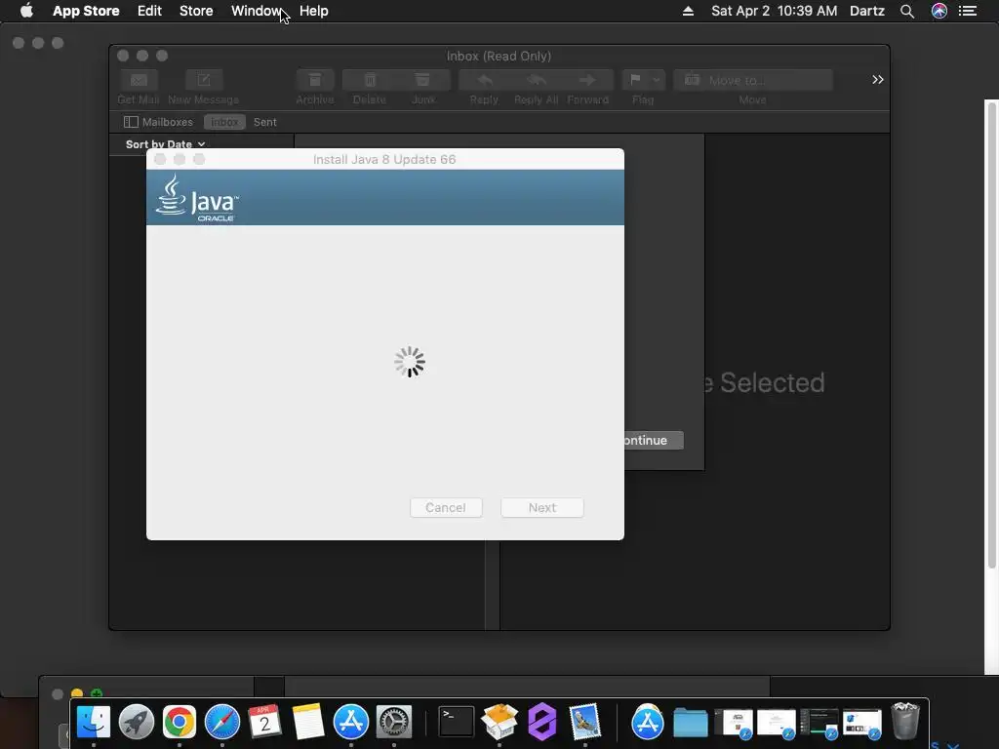Viewport: 999px width, 749px height.
Task: Click scrollbar of the rightmost window
Action: point(991,335)
